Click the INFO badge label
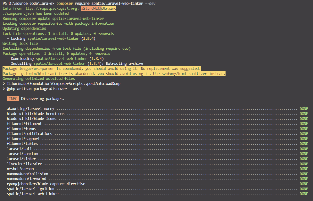 point(13,98)
